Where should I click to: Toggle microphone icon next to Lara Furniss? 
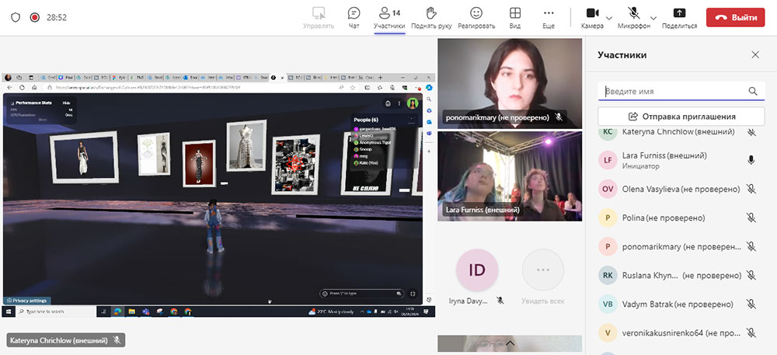coord(751,160)
